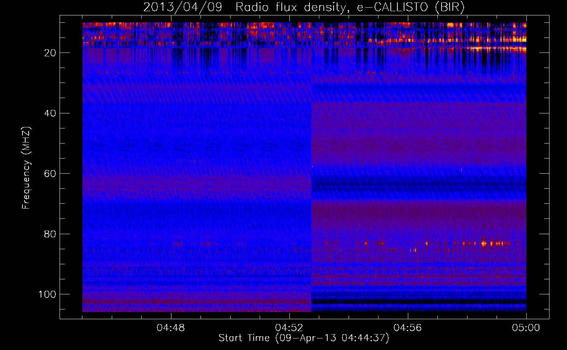The image size is (567, 350).
Task: Click the brightest yellow burst near 83 MHz
Action: pos(484,243)
